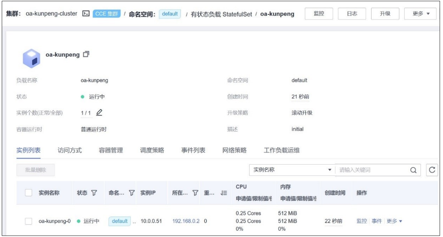Switch to the 实例列表 tab
This screenshot has height=237, width=443.
click(28, 150)
